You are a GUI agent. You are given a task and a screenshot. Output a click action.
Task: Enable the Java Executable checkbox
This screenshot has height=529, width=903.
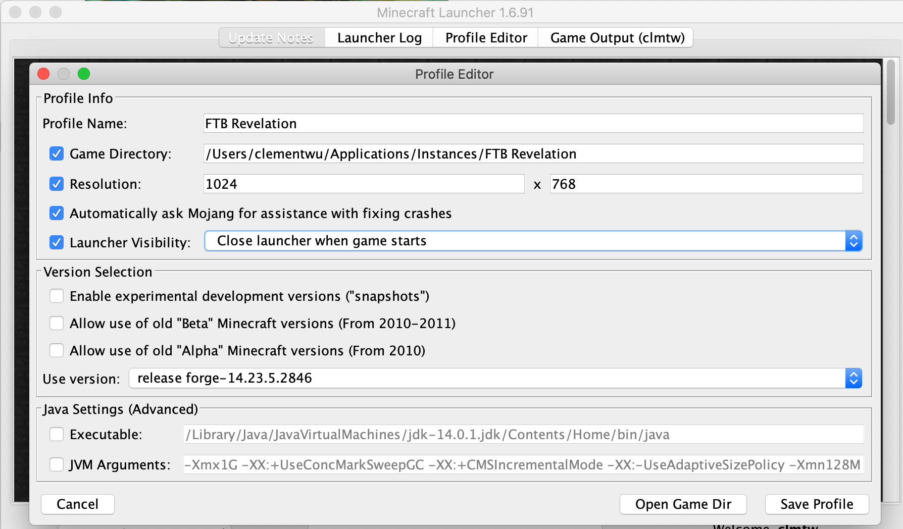[x=57, y=434]
